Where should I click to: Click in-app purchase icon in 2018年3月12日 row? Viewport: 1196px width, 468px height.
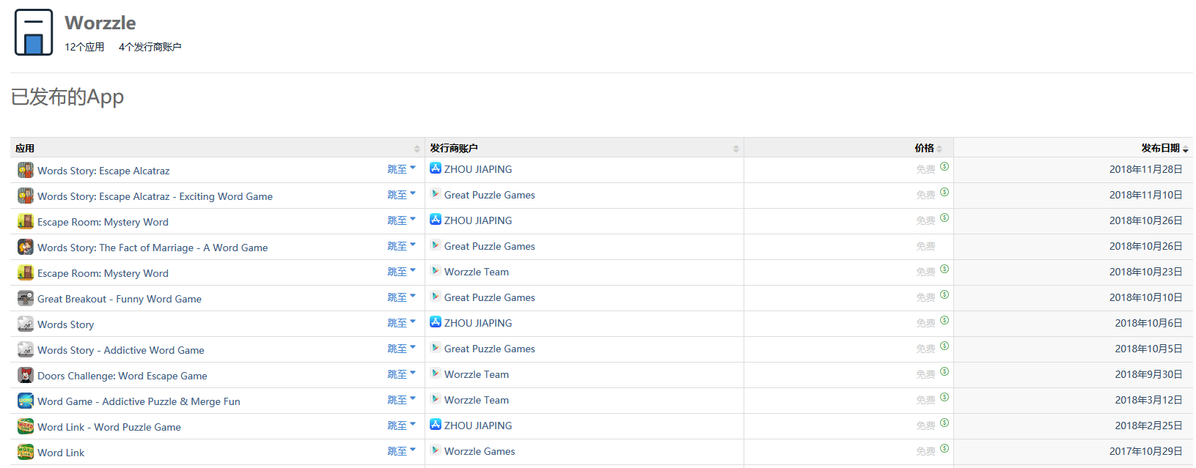coord(944,397)
